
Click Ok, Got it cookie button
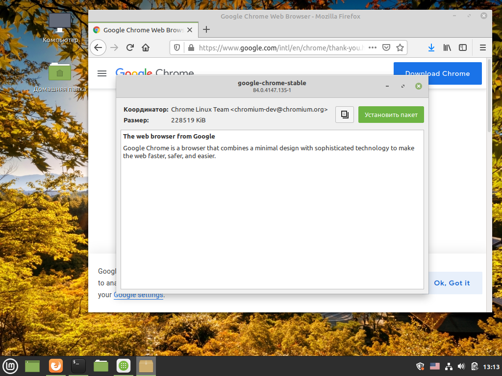coord(452,283)
